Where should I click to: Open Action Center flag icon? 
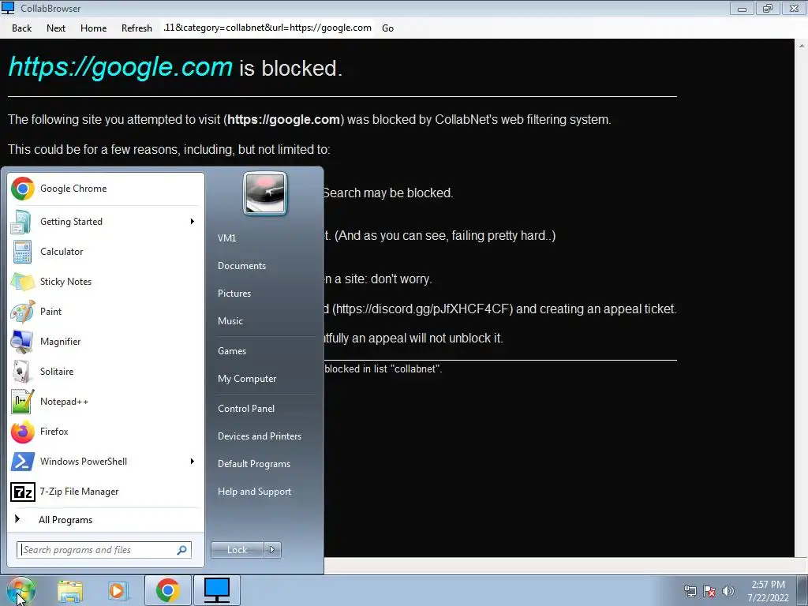tap(709, 591)
